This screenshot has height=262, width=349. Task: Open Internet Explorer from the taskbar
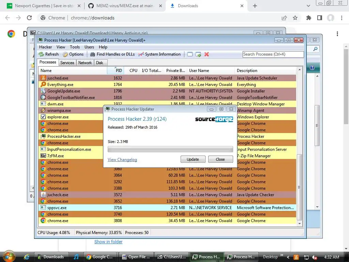tap(27, 257)
